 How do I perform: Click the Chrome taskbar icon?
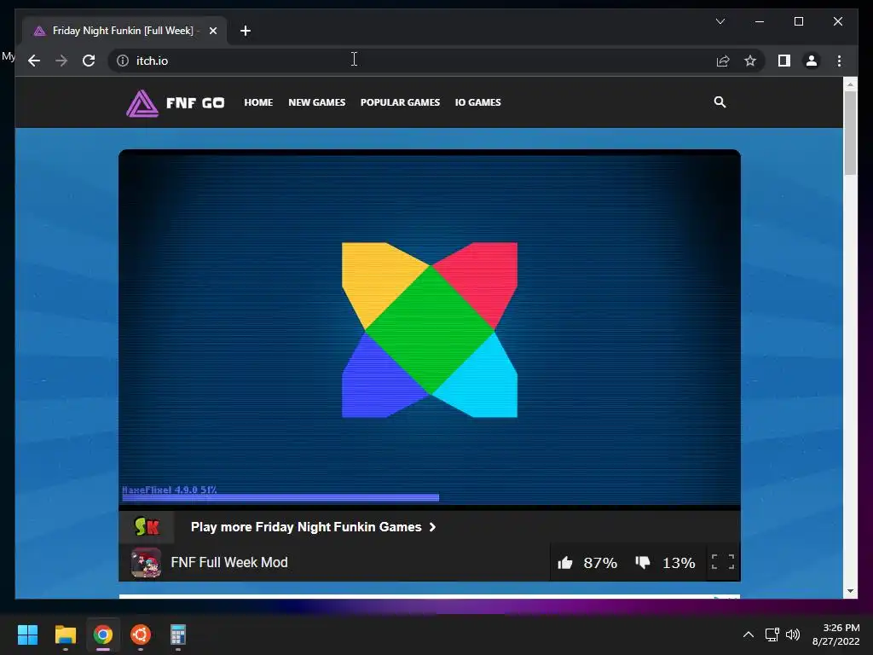tap(103, 635)
